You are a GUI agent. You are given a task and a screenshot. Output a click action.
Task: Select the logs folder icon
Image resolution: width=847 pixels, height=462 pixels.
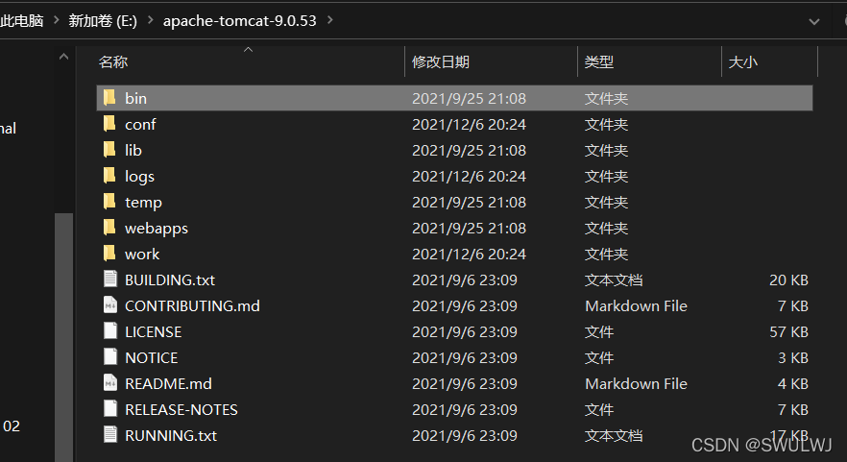pos(109,176)
